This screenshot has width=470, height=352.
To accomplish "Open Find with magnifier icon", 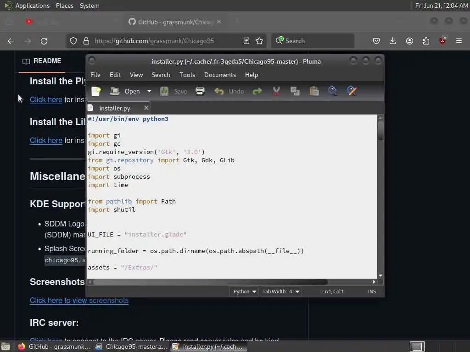I will (x=332, y=91).
